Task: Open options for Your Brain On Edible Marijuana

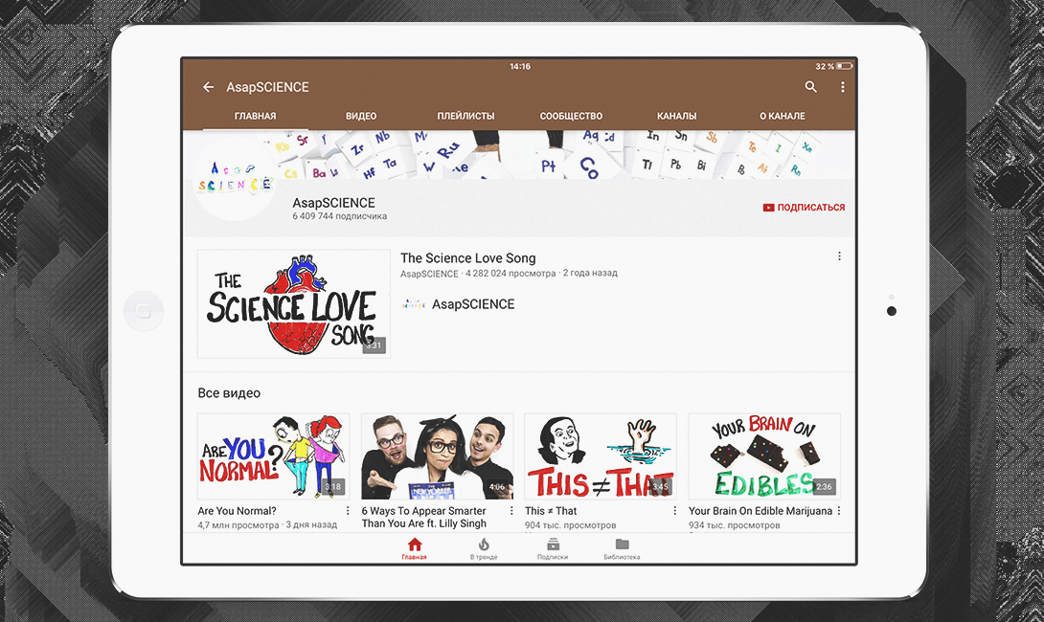Action: coord(839,510)
